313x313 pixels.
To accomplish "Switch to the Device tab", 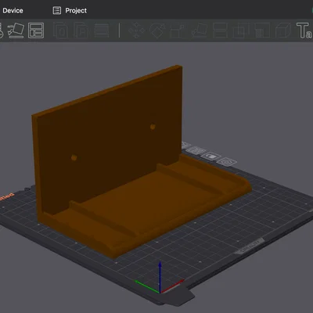I will click(13, 10).
